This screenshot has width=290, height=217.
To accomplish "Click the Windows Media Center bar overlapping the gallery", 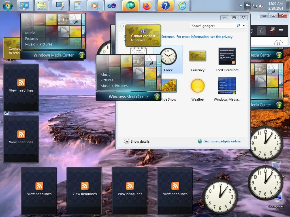I will [128, 97].
